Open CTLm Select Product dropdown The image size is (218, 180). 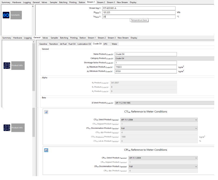coord(159,120)
